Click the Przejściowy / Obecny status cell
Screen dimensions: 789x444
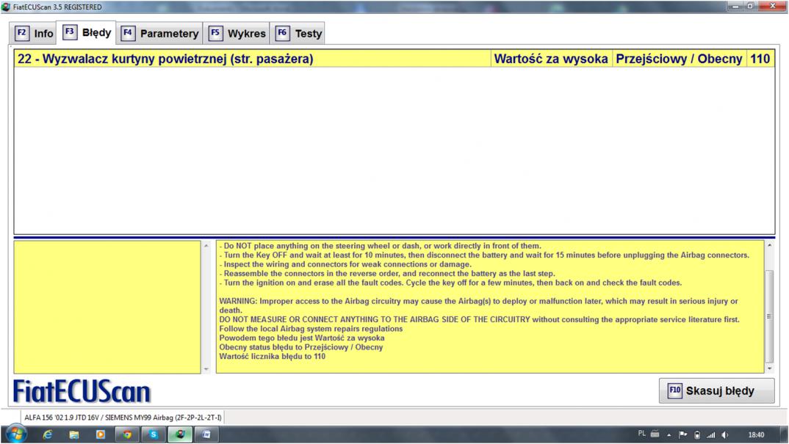[679, 59]
